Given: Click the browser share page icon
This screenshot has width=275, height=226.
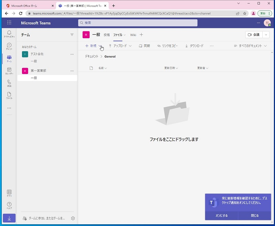Looking at the screenshot, I should (238, 13).
